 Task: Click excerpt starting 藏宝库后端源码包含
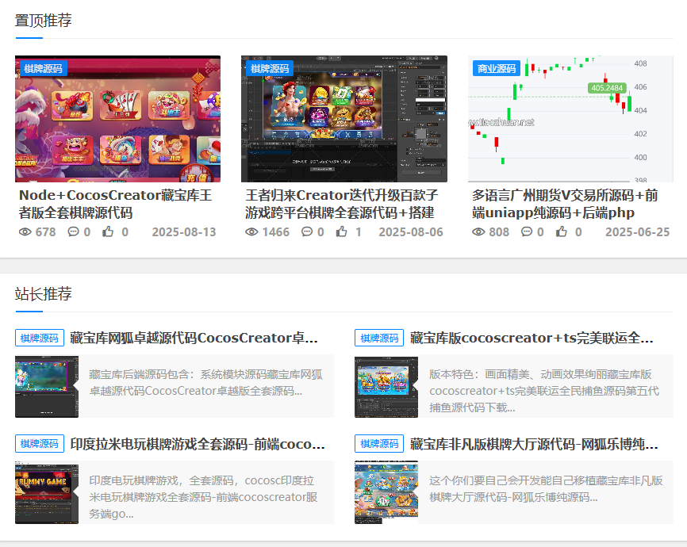206,382
